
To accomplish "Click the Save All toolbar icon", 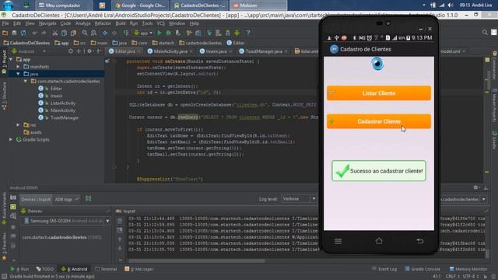I will click(14, 33).
